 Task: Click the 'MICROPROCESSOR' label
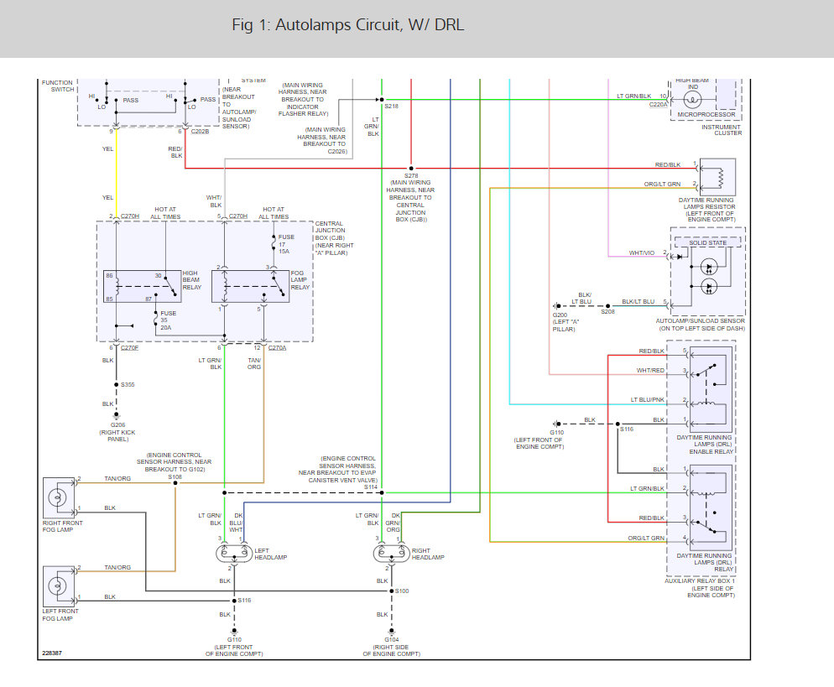point(706,114)
